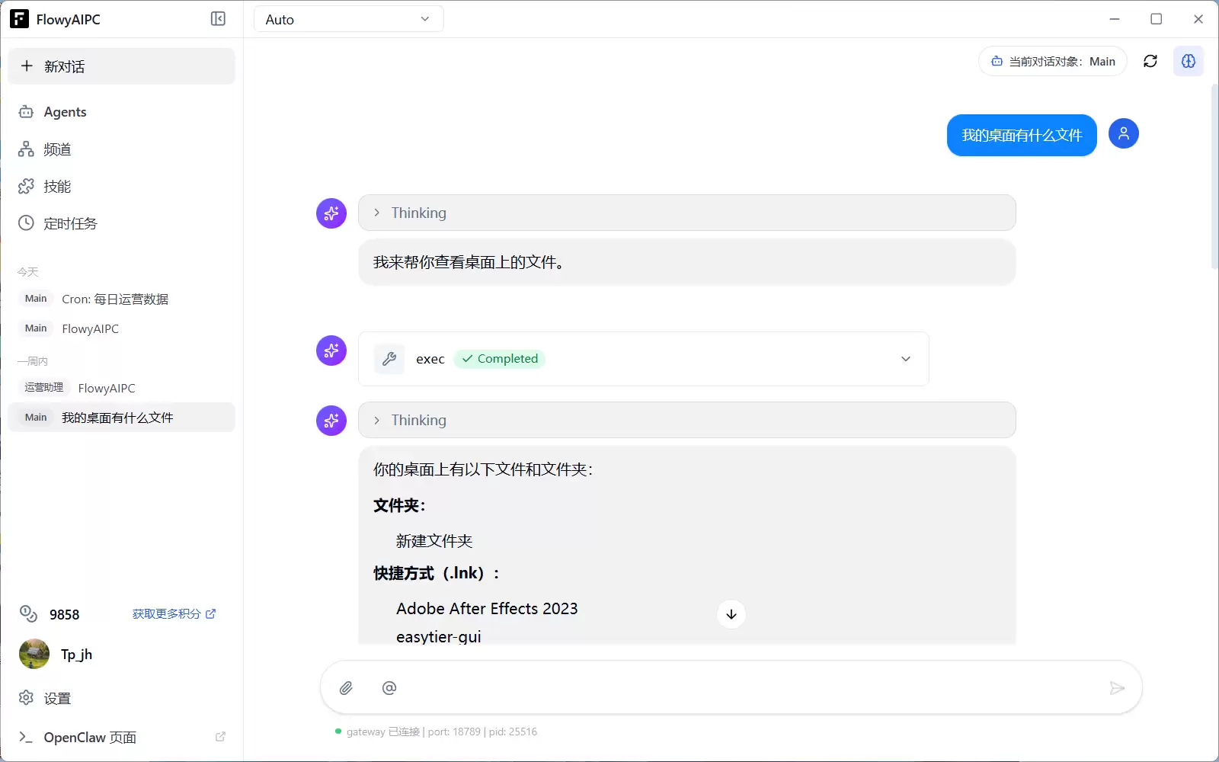
Task: Select current chat target Main button
Action: (x=1052, y=62)
